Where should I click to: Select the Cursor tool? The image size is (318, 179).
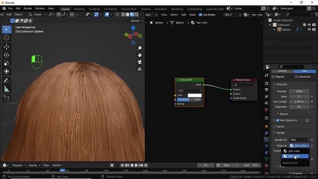pyautogui.click(x=6, y=38)
